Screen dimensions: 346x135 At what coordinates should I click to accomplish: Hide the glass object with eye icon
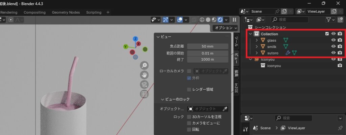click(333, 40)
